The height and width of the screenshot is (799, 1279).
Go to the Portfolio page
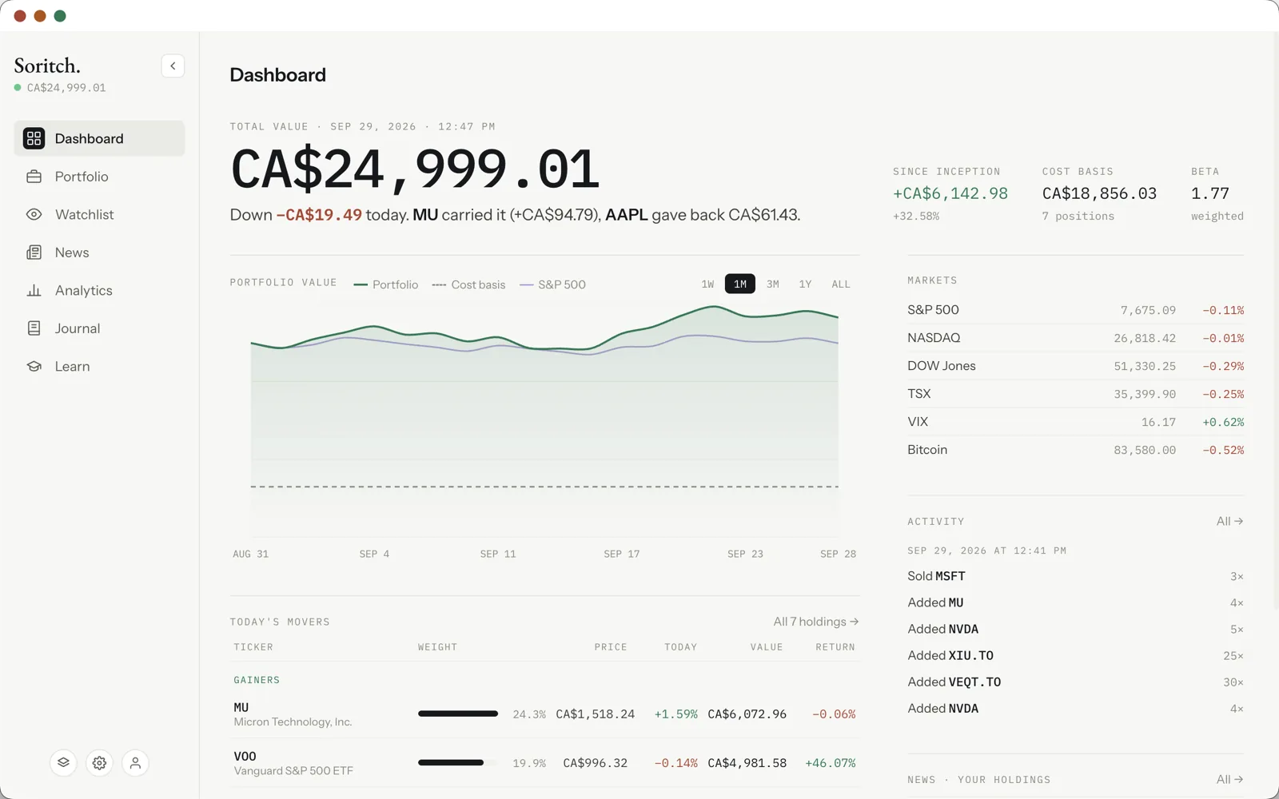click(99, 177)
